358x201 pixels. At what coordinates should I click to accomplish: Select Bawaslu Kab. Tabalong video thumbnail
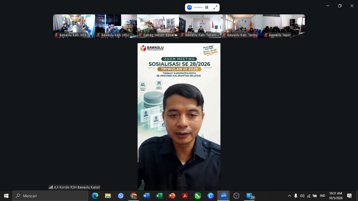[200, 26]
